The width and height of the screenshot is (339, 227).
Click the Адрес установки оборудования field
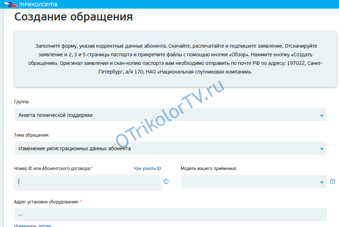pos(171,215)
